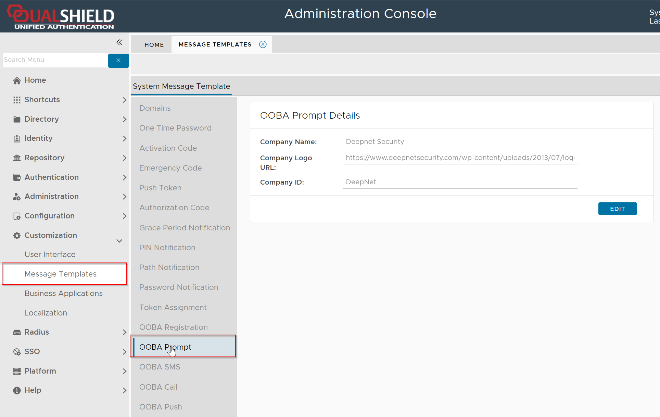Clear menu search with X button

(x=118, y=60)
